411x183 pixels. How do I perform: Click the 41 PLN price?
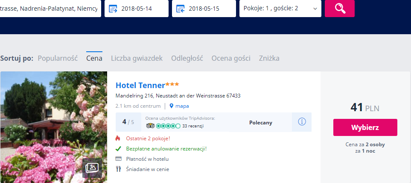pos(365,108)
